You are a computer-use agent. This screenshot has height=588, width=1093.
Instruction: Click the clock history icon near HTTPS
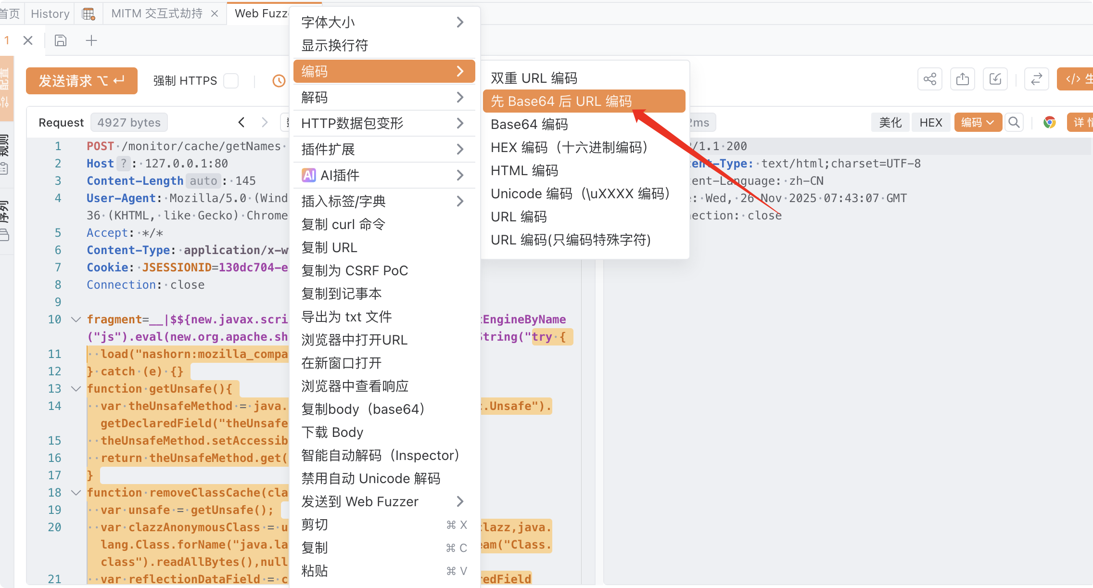click(x=279, y=81)
